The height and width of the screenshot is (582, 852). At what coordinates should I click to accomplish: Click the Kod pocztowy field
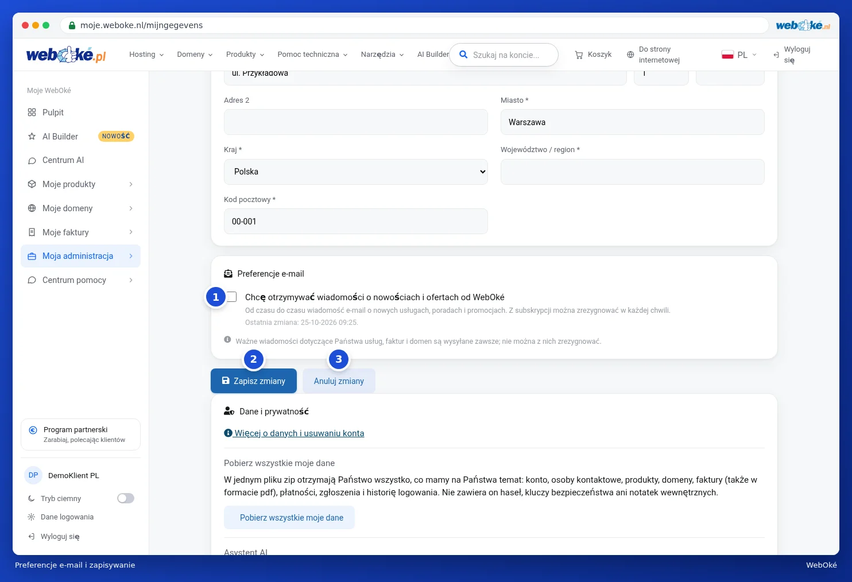click(356, 222)
